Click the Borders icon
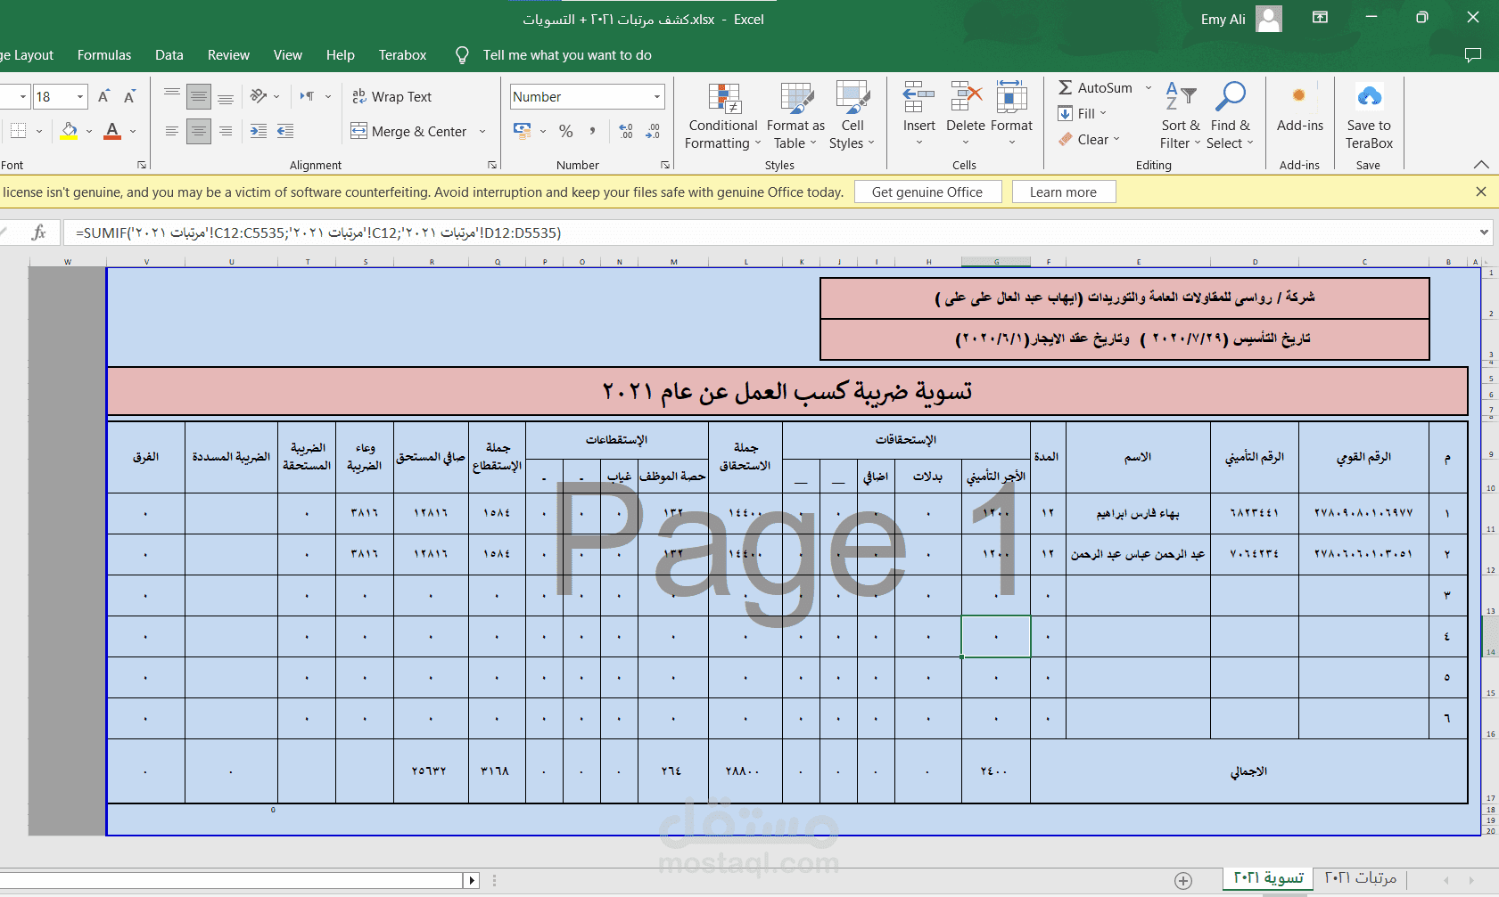This screenshot has height=897, width=1499. click(x=18, y=131)
